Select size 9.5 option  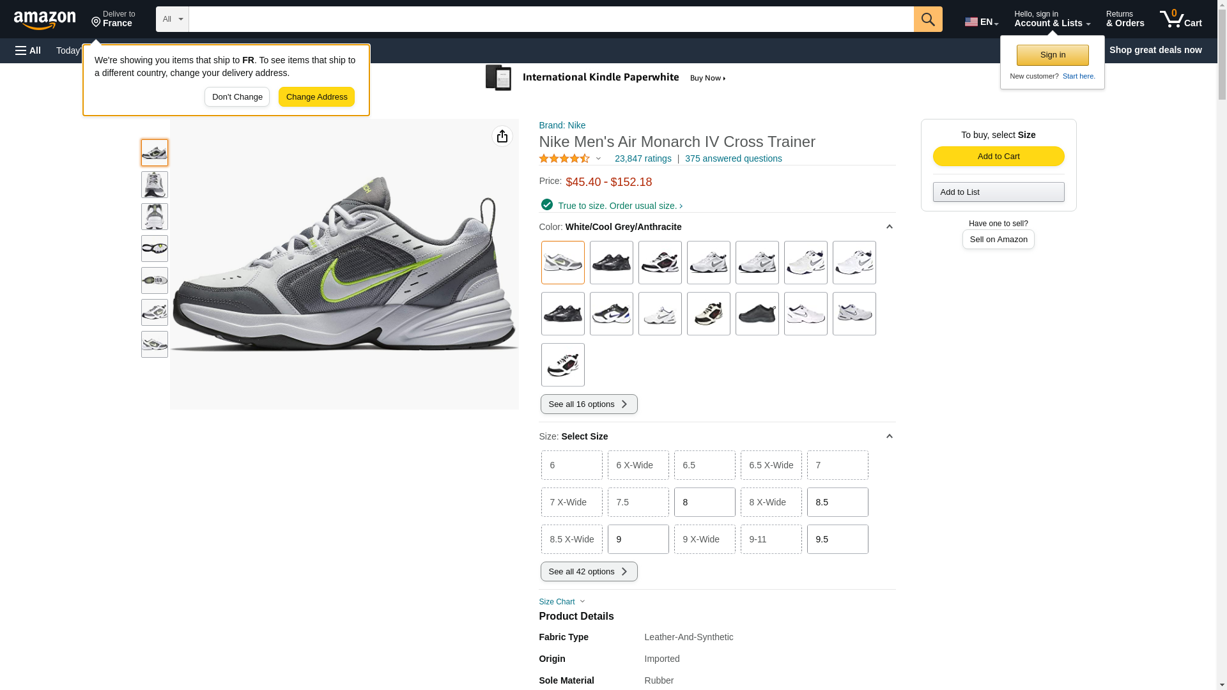pyautogui.click(x=837, y=539)
